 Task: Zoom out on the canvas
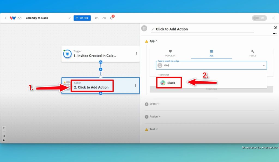(x=4, y=132)
